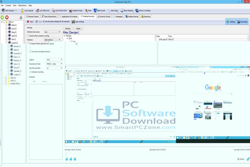Switch to the Applications & Processes tab
This screenshot has width=250, height=167.
pos(68,16)
